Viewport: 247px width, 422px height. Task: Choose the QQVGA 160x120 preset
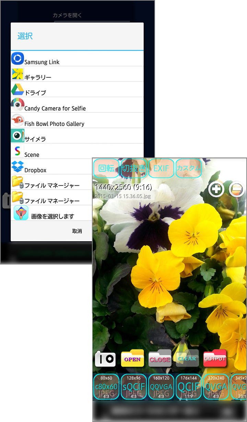(x=161, y=387)
